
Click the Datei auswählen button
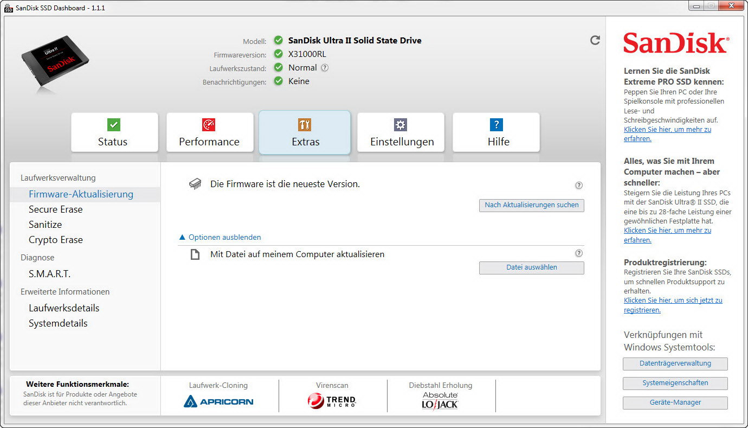point(531,267)
